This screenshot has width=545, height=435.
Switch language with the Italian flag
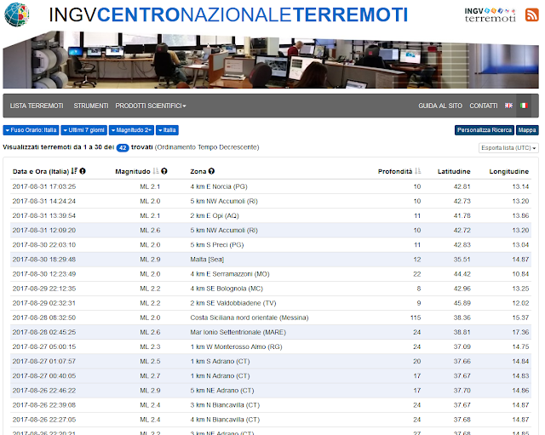pos(524,106)
